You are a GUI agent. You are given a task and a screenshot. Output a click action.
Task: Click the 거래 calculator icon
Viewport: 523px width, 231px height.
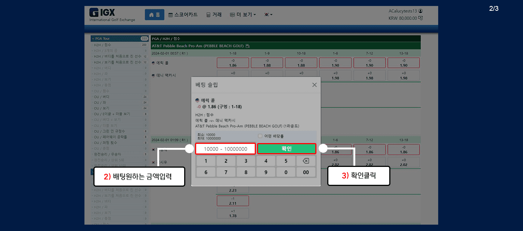pyautogui.click(x=208, y=15)
